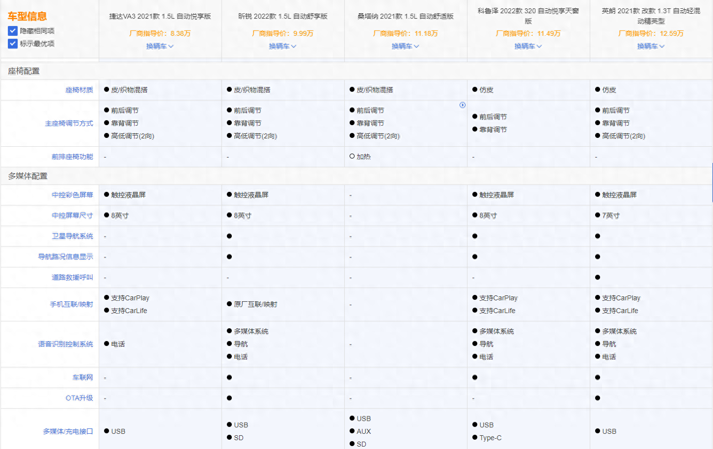Click the 中控屏幕尺寸 parameter link

coord(72,215)
